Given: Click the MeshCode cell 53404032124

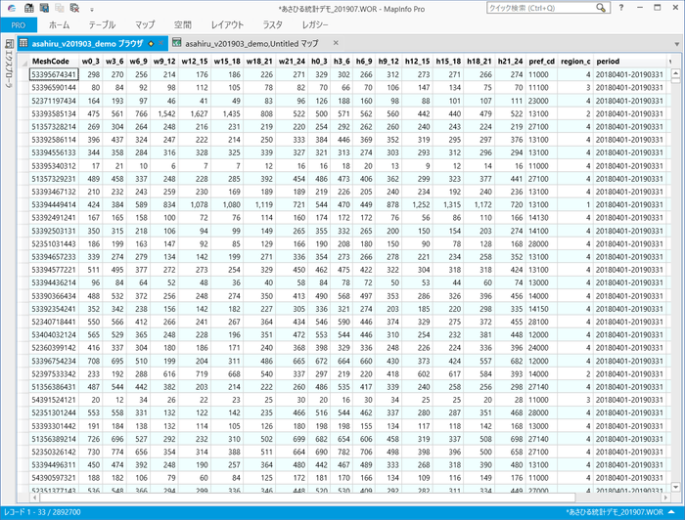Looking at the screenshot, I should tap(54, 335).
